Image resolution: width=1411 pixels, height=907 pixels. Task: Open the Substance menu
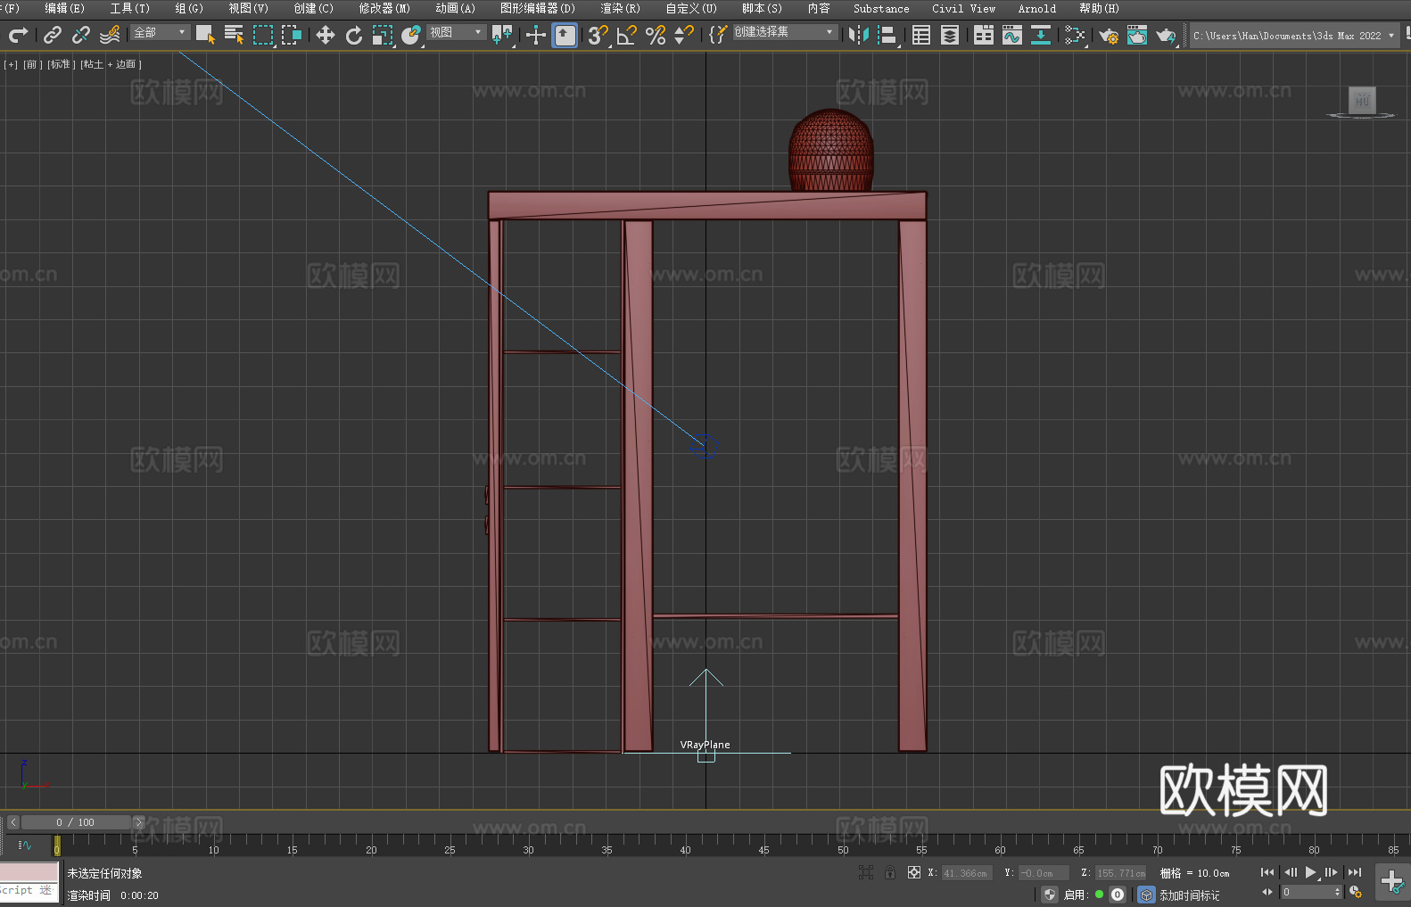pyautogui.click(x=881, y=8)
